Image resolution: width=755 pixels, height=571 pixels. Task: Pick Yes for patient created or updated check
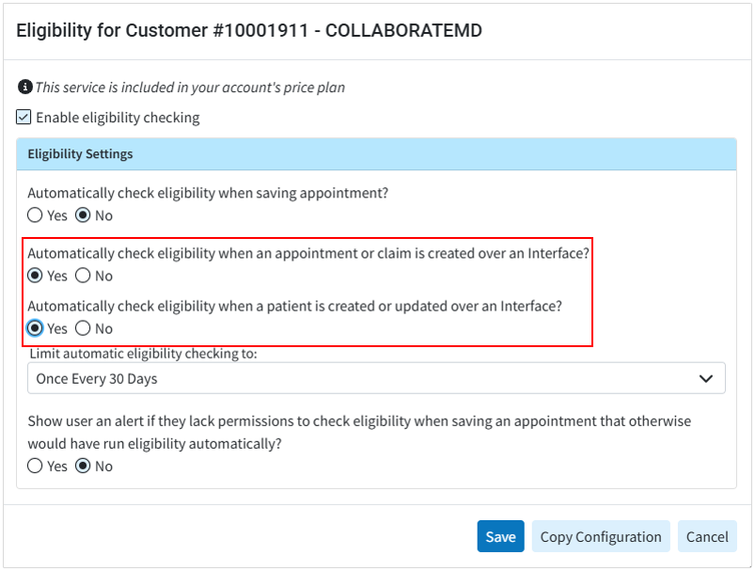tap(36, 328)
